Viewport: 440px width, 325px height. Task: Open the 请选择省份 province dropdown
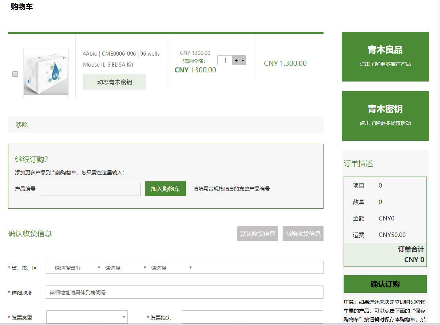77,268
